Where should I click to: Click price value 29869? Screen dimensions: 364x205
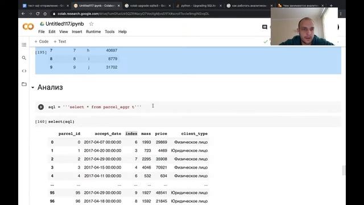[x=162, y=142]
